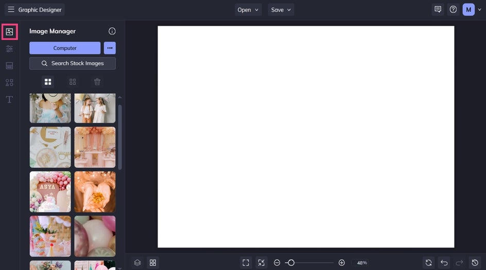This screenshot has height=270, width=486.
Task: Select the hands holding glitter thumbnail
Action: point(95,192)
